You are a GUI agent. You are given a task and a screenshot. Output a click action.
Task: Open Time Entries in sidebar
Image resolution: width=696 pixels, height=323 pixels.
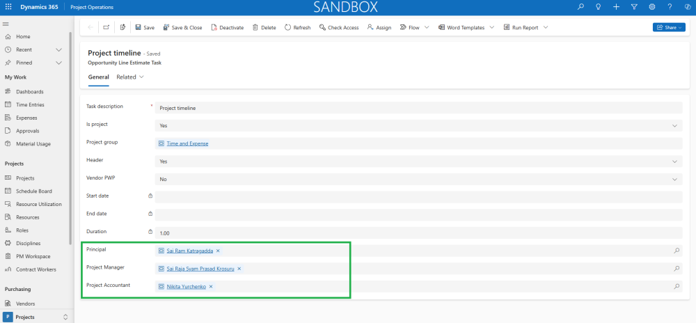click(30, 104)
